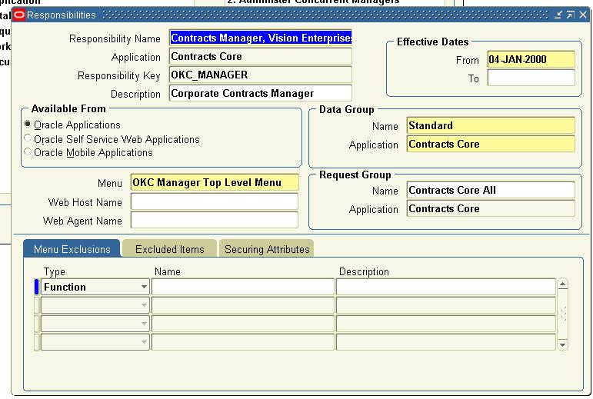
Task: Click the first row Description field in Menu Exclusions
Action: click(x=446, y=287)
